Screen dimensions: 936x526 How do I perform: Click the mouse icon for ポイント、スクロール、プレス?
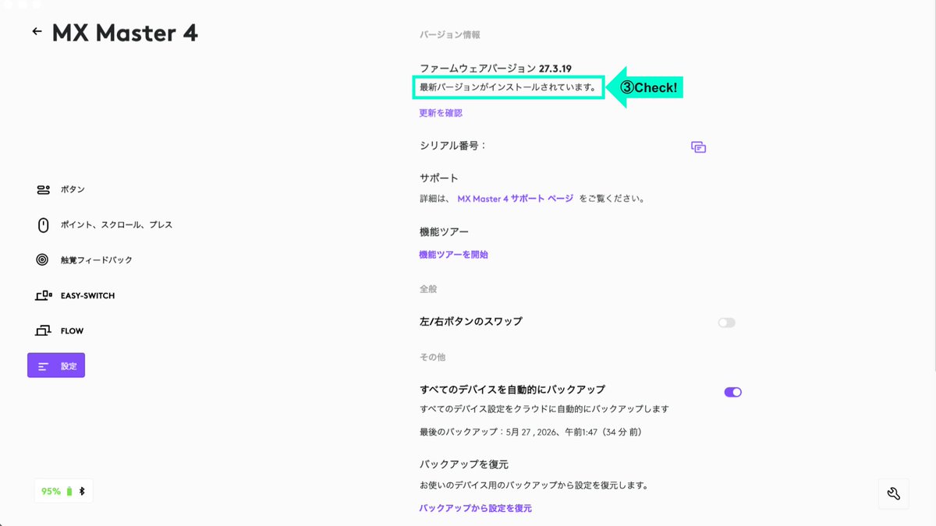point(43,224)
